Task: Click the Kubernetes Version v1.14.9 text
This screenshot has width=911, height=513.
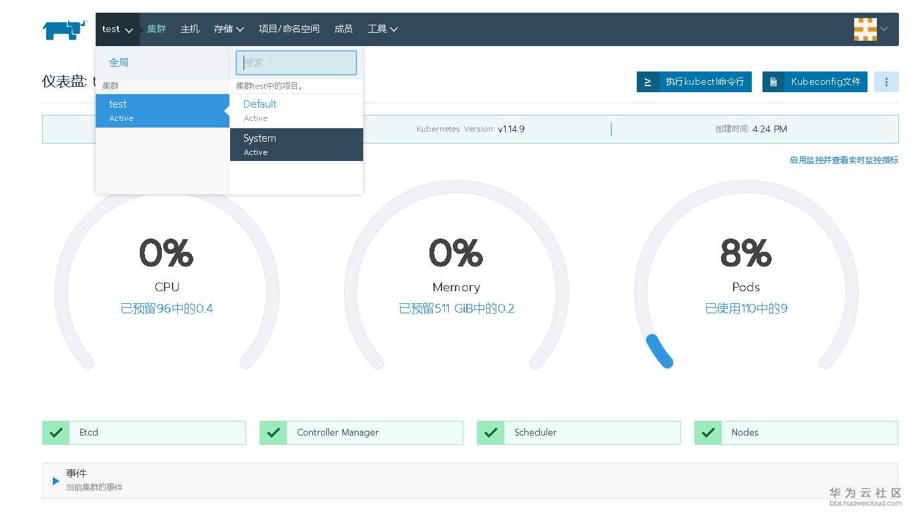Action: (x=470, y=129)
